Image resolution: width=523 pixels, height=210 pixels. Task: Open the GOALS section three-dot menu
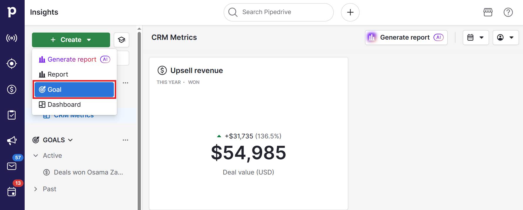point(125,140)
